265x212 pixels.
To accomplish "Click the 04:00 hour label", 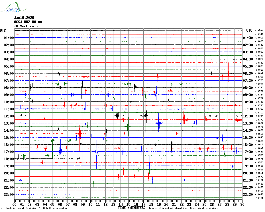I will [9, 59].
